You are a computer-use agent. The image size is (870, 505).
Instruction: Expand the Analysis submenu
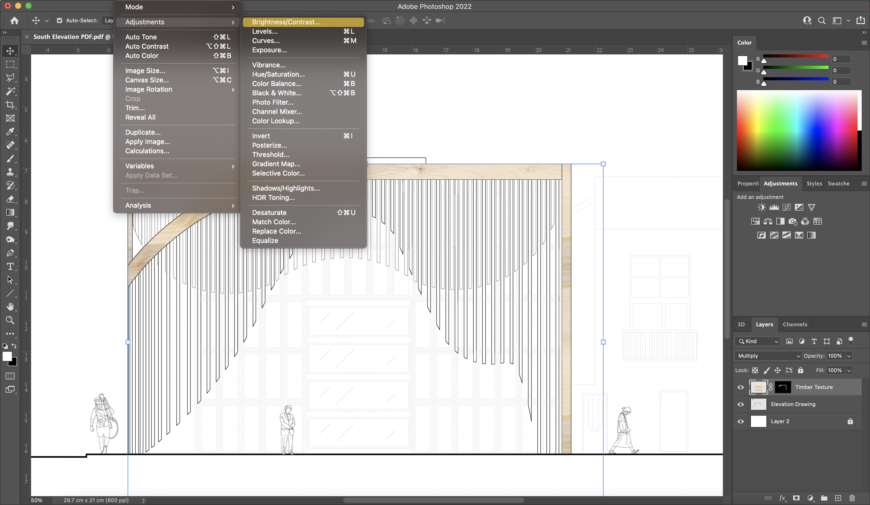tap(178, 205)
